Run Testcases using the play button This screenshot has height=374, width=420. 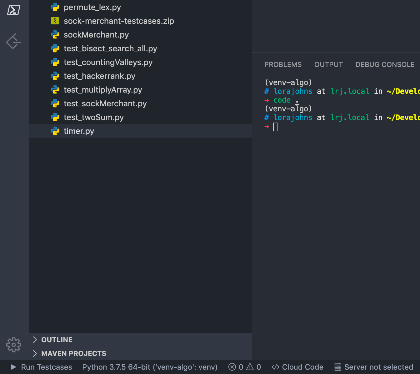pos(13,367)
